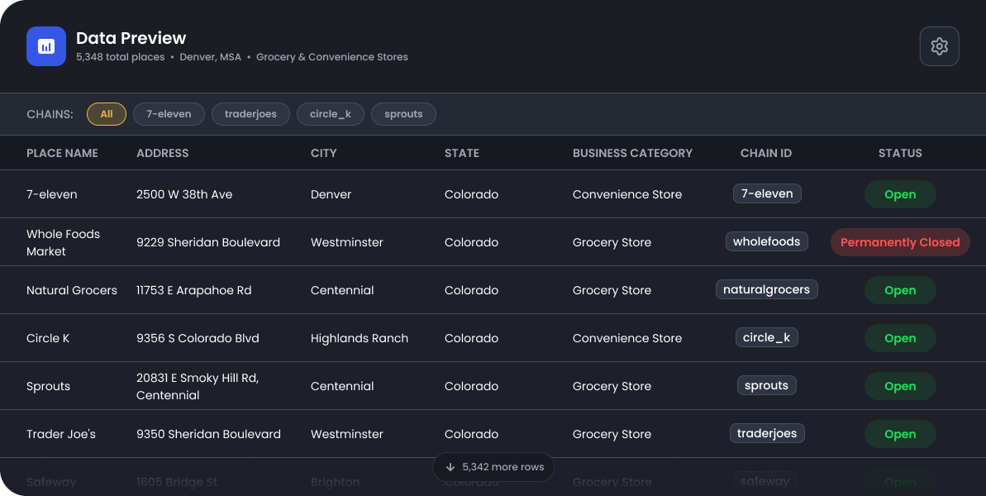Click the wholefoods chain ID tag
The width and height of the screenshot is (986, 496).
click(x=766, y=241)
